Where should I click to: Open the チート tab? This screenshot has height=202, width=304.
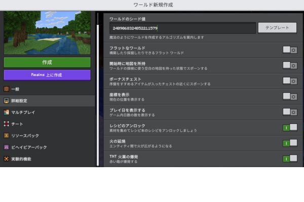click(x=48, y=124)
